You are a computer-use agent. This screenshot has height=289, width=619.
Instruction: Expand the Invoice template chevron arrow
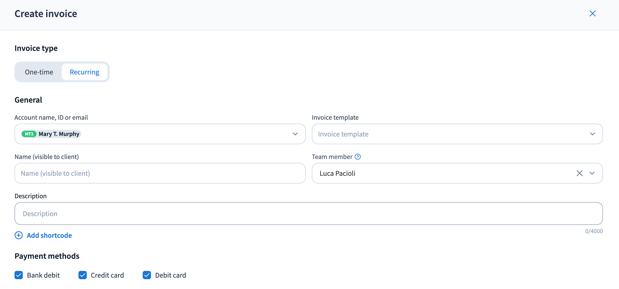pos(592,134)
